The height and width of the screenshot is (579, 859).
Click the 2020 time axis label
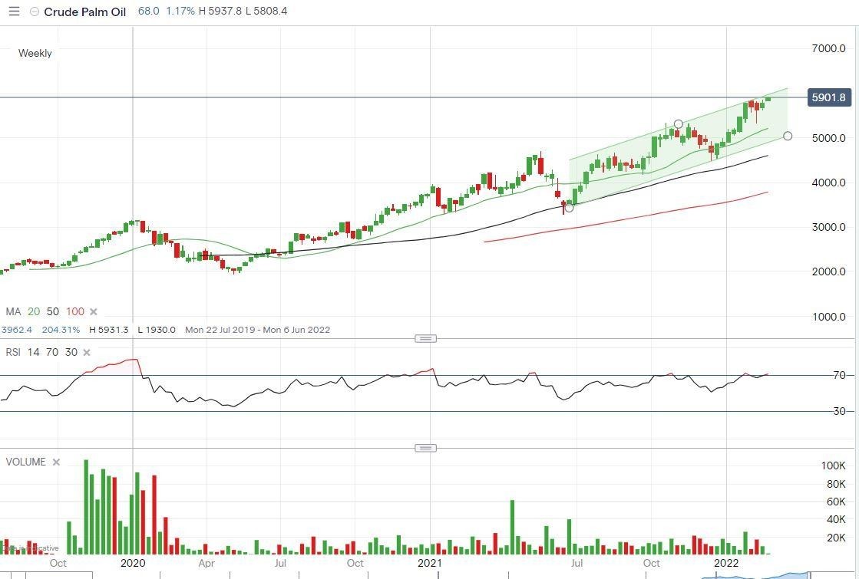click(133, 563)
